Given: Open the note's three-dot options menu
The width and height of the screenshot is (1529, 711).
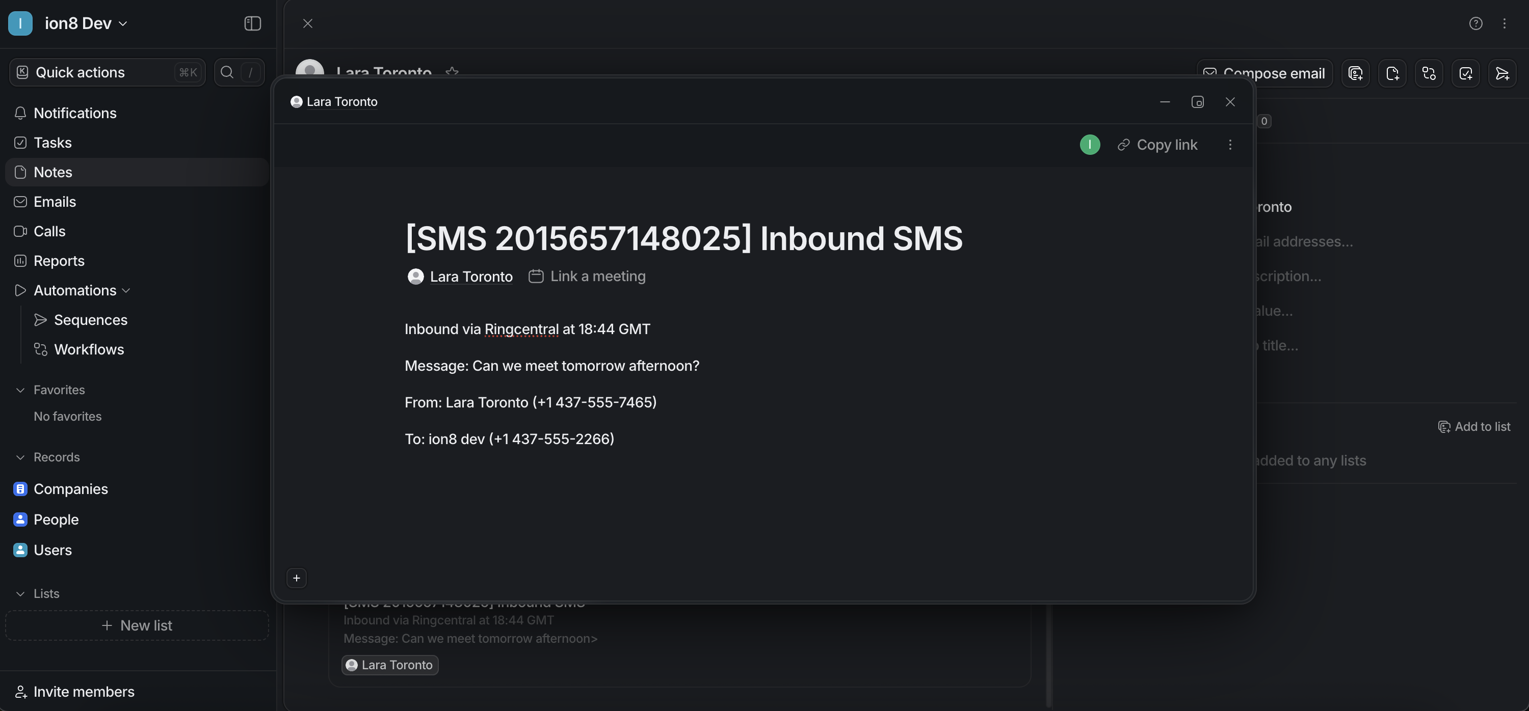Looking at the screenshot, I should (x=1230, y=145).
